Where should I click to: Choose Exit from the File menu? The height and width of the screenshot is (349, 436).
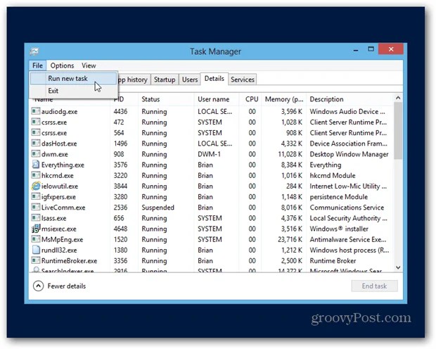73,91
